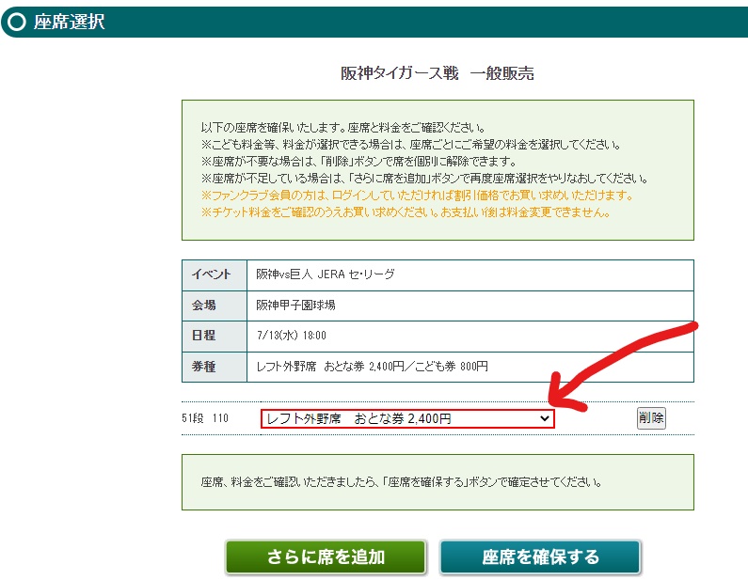Click the 日程 row label
This screenshot has width=748, height=580.
pyautogui.click(x=215, y=336)
